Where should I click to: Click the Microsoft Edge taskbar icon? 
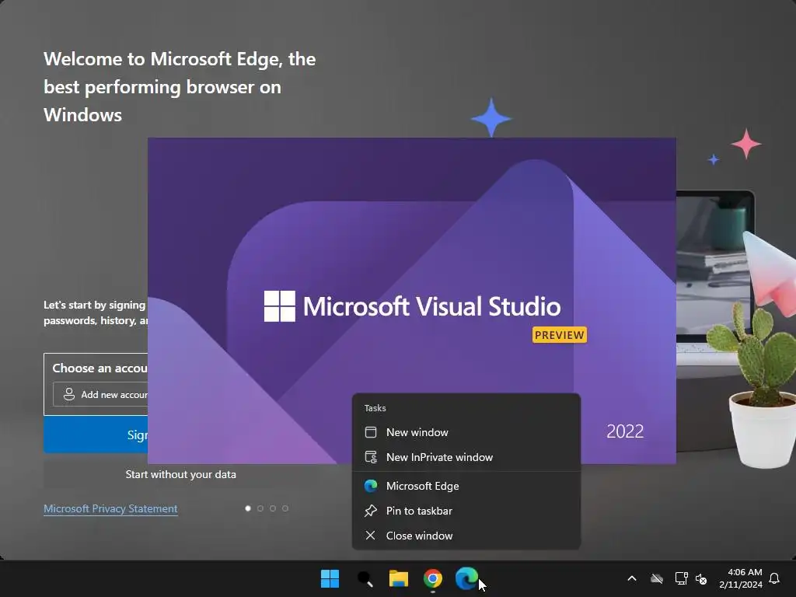click(466, 578)
